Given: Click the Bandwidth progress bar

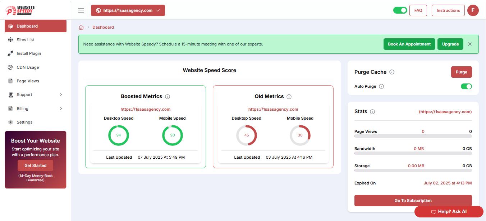Looking at the screenshot, I should [x=413, y=153].
